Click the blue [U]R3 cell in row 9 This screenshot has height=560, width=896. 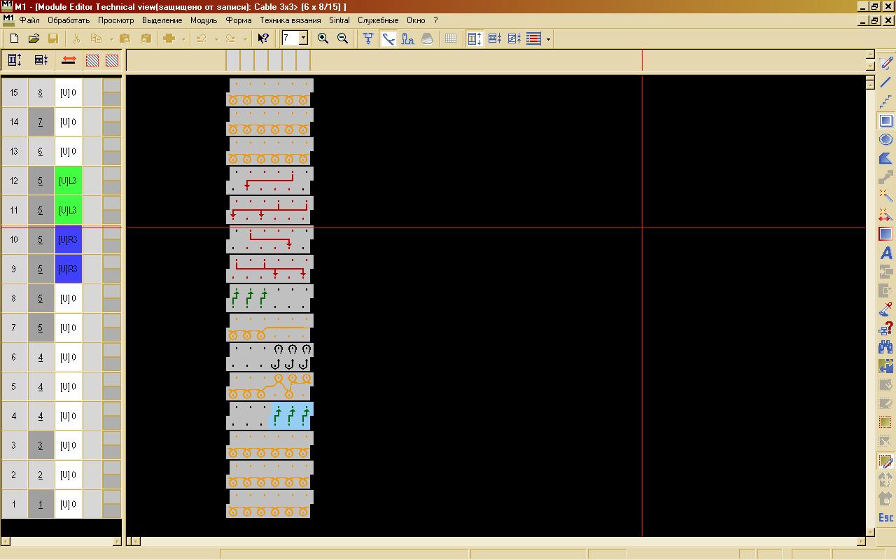click(x=69, y=269)
